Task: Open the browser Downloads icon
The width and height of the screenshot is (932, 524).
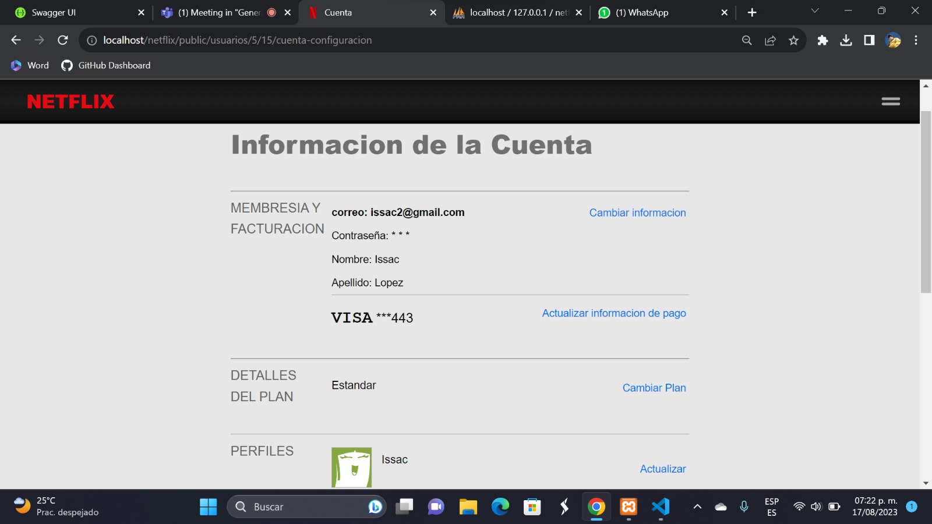Action: click(846, 40)
